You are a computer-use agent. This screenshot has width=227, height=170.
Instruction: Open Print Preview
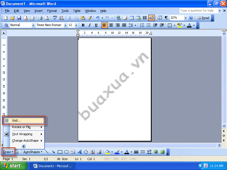47,18
